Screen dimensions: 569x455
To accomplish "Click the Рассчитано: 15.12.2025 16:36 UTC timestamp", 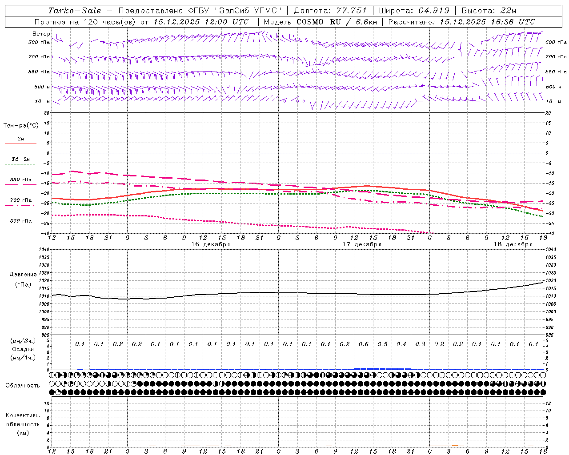I will (x=461, y=22).
